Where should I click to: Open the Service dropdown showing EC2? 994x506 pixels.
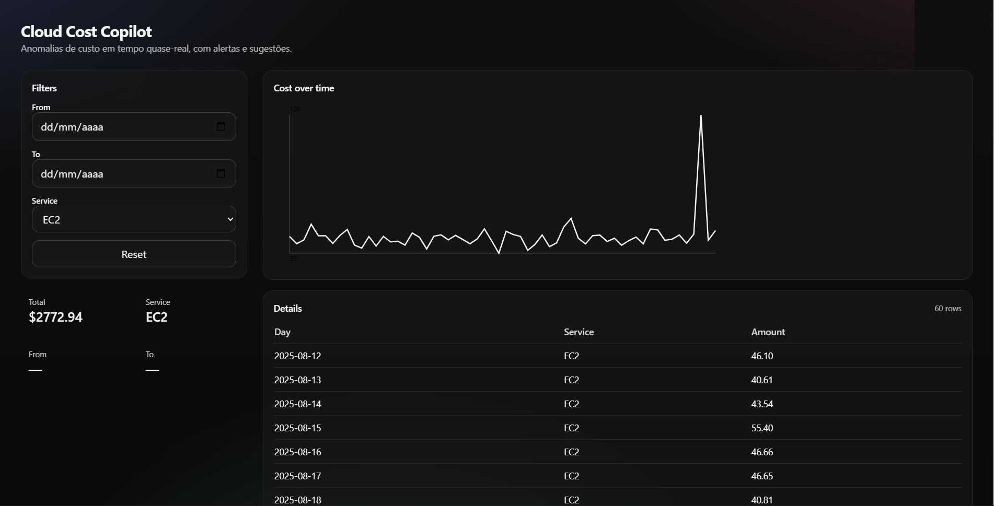[x=134, y=219]
